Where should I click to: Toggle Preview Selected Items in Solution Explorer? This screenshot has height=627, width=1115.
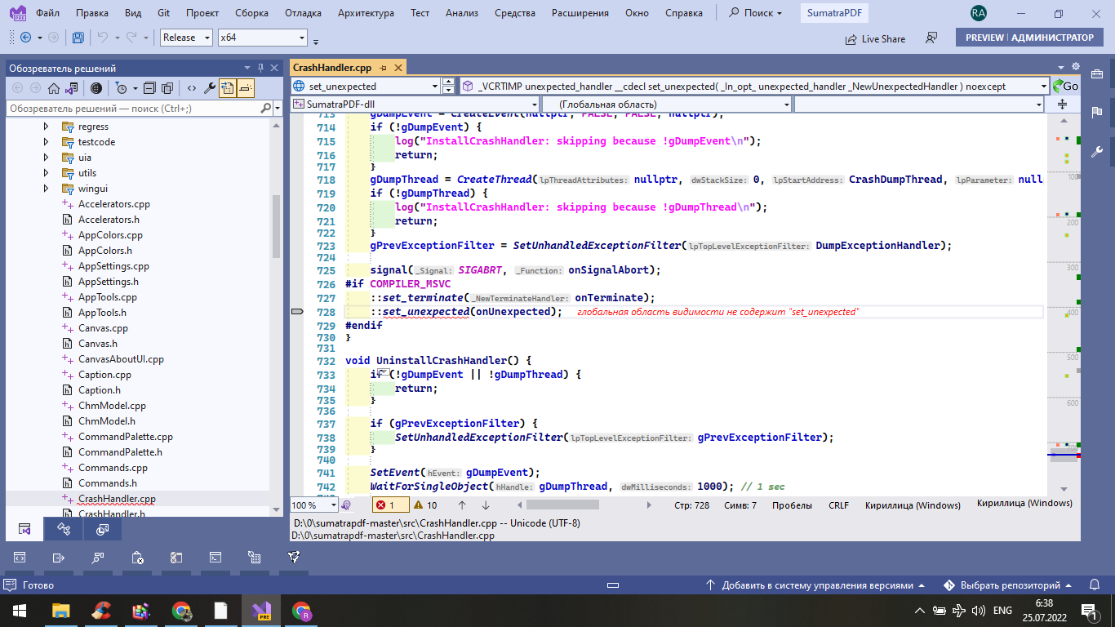tap(245, 88)
